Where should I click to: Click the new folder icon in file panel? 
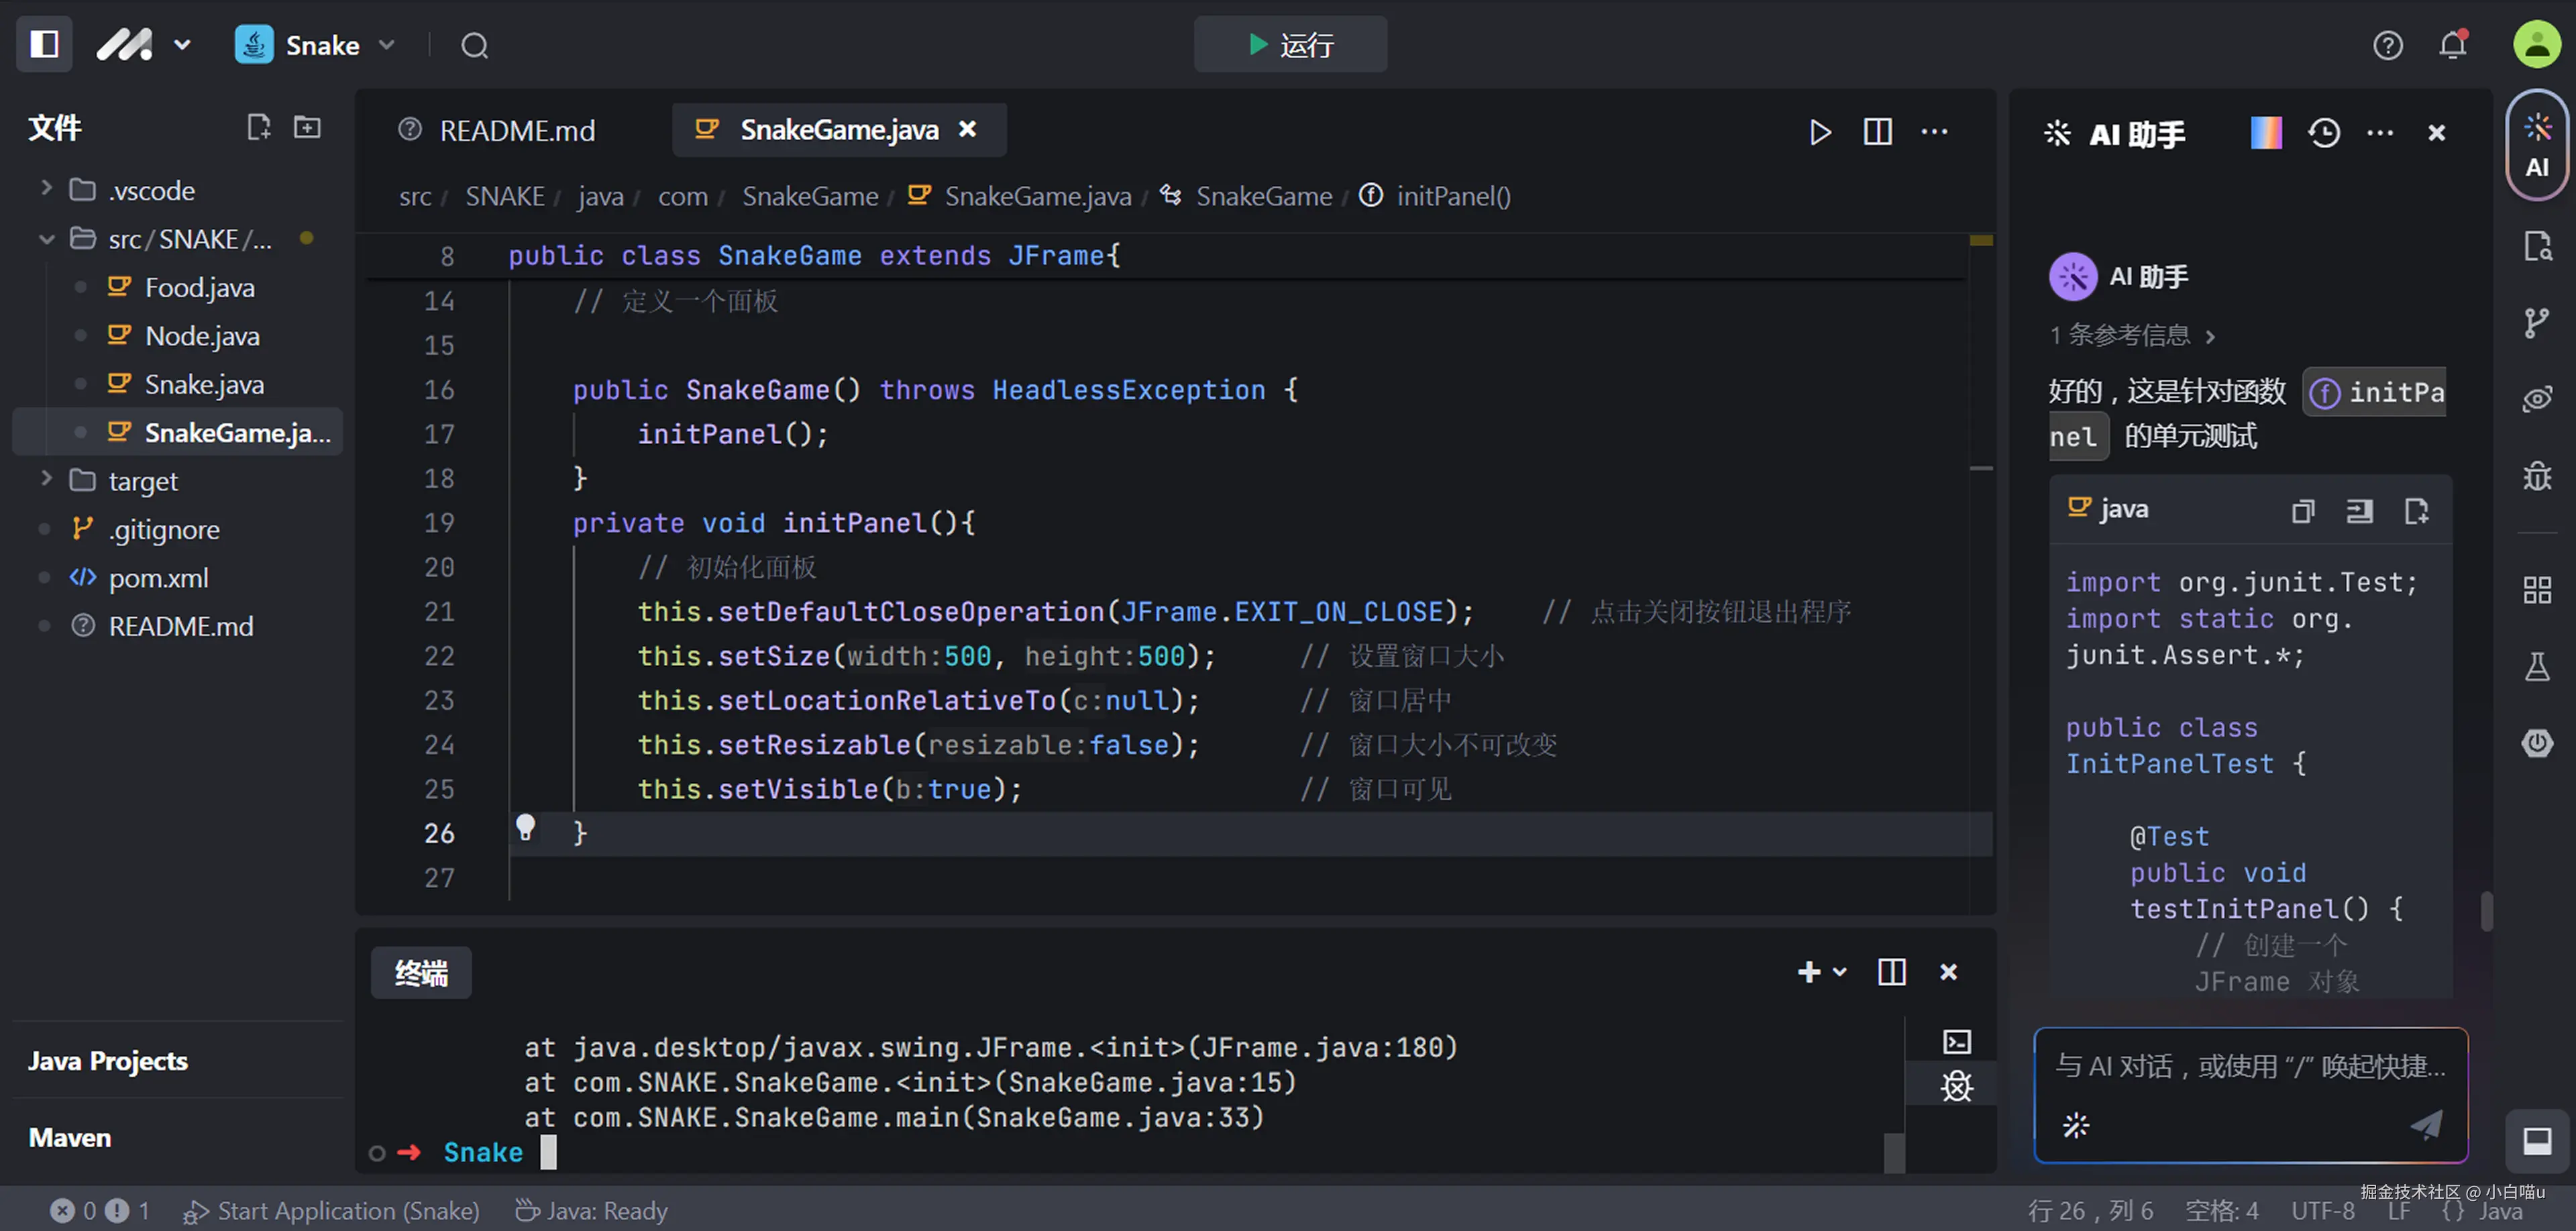click(307, 127)
